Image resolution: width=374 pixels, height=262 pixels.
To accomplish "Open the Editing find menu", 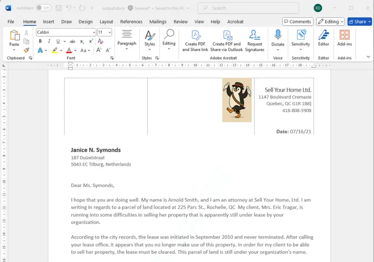I will click(169, 40).
